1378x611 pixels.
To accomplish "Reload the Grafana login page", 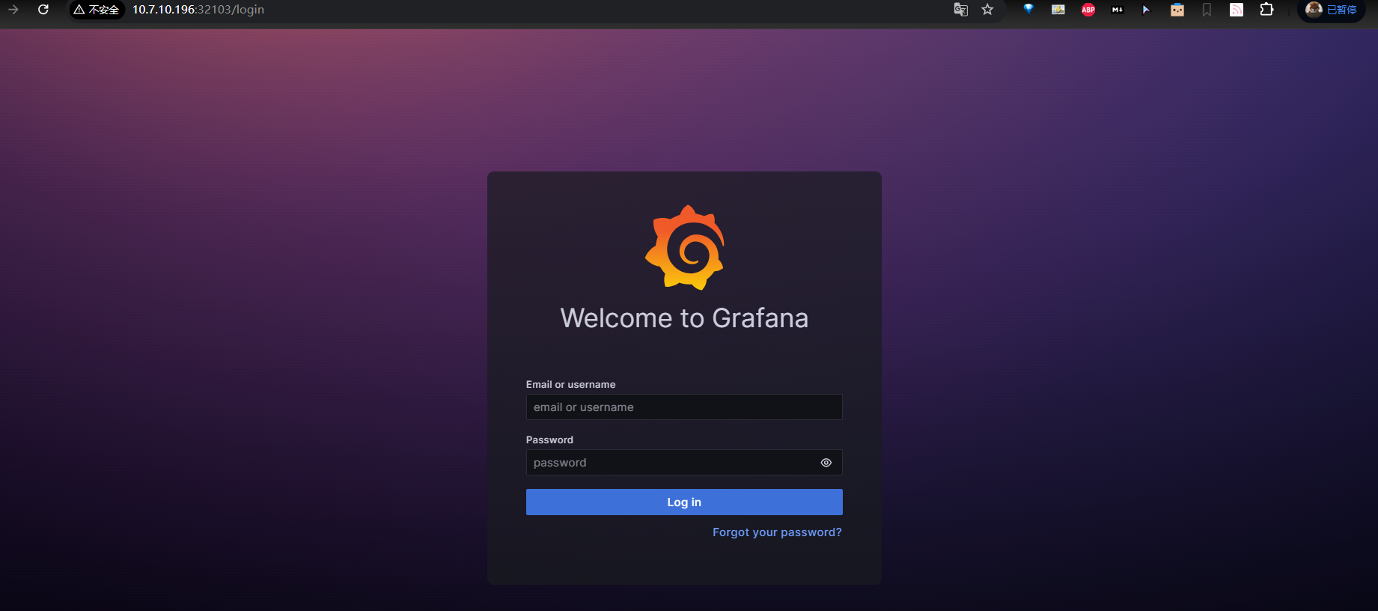I will point(43,10).
